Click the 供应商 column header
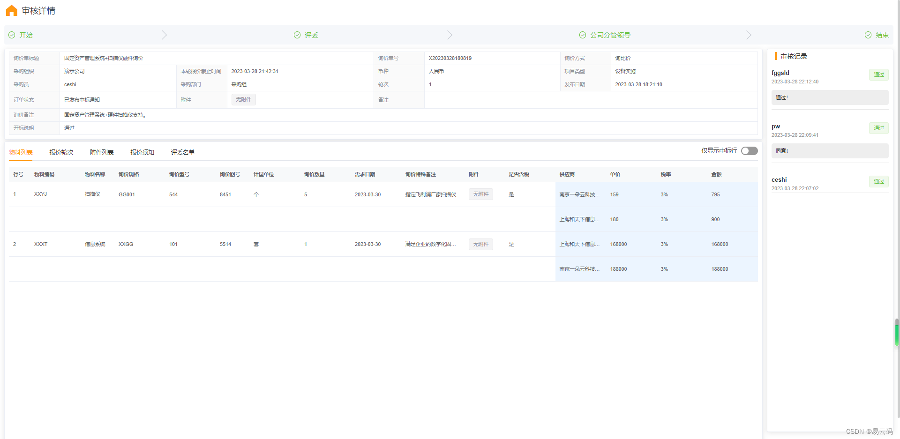Screen dimensions: 900x439 pyautogui.click(x=567, y=174)
